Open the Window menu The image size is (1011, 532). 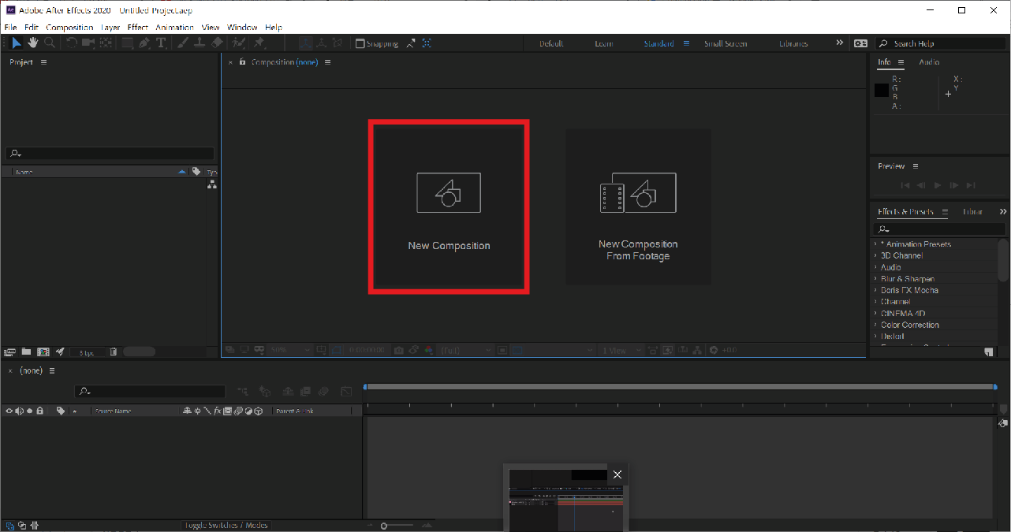point(242,28)
